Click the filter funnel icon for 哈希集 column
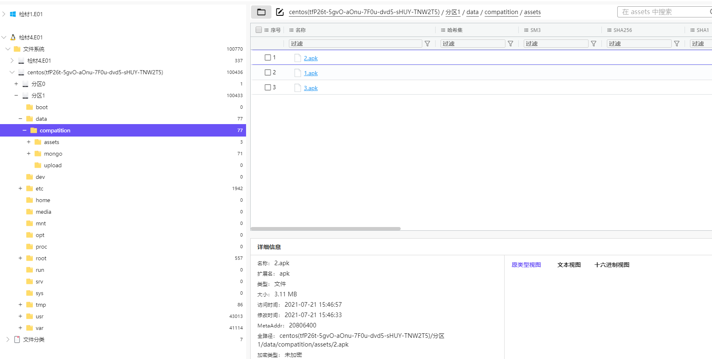The image size is (712, 359). [x=510, y=44]
